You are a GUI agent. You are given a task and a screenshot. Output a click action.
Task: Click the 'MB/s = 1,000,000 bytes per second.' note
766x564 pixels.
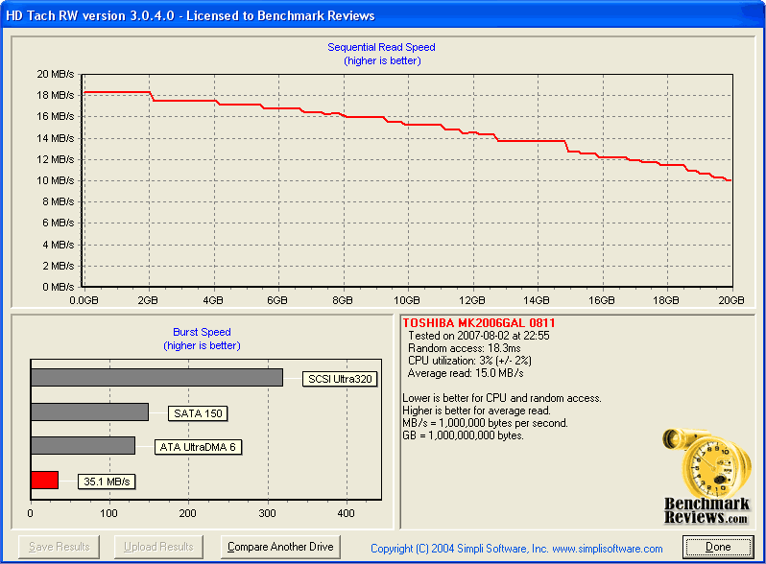tap(485, 423)
